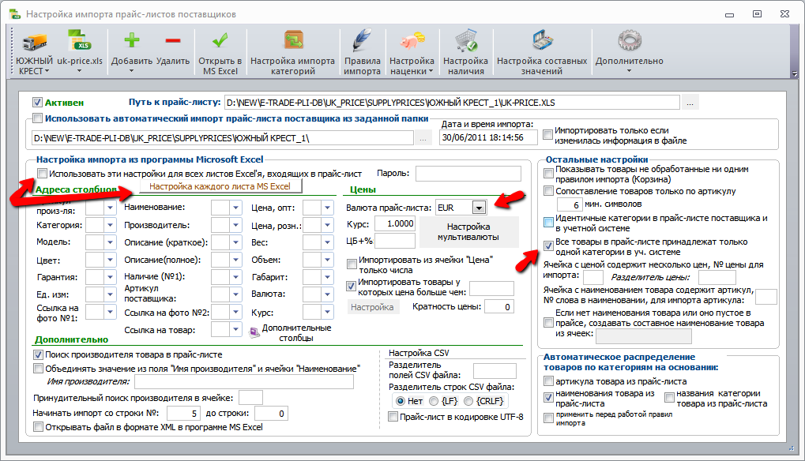Viewport: 805px width, 461px height.
Task: Click the ЮЖНЫЙ КРЕСТ supplier truck icon
Action: (x=34, y=42)
